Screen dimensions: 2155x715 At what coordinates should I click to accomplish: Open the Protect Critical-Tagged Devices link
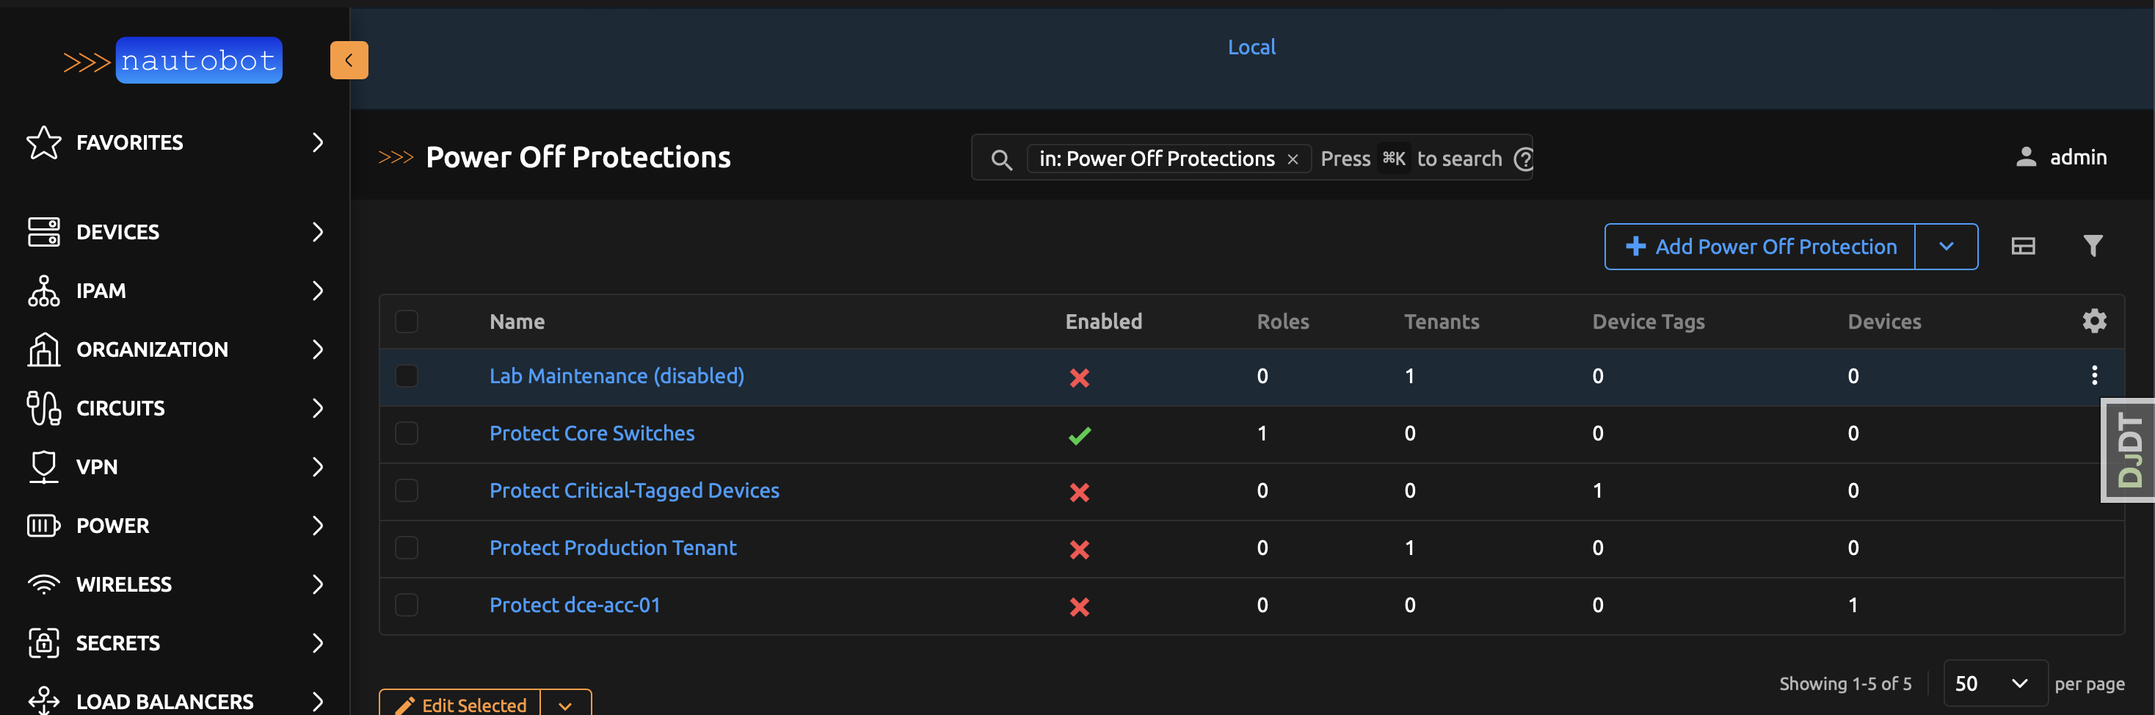(634, 491)
